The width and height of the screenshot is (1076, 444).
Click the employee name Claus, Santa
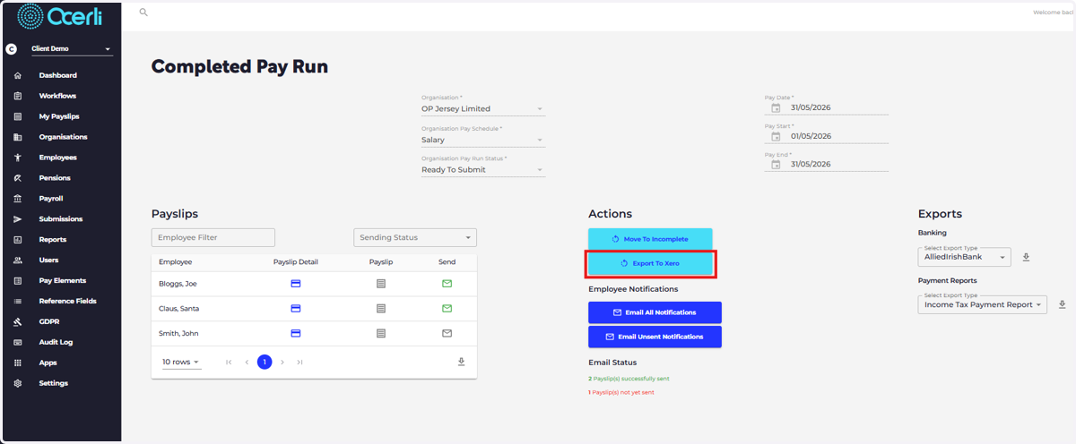pos(180,309)
